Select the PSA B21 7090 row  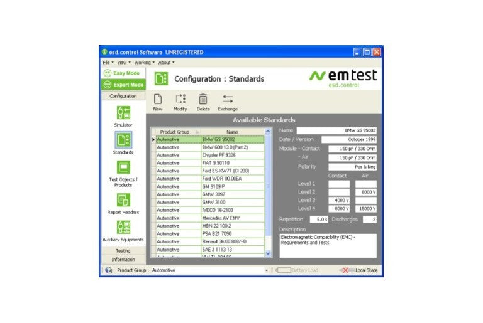click(210, 234)
